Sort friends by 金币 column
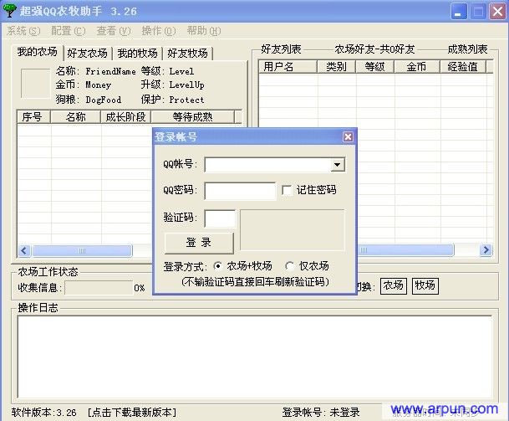The image size is (509, 421). (417, 67)
